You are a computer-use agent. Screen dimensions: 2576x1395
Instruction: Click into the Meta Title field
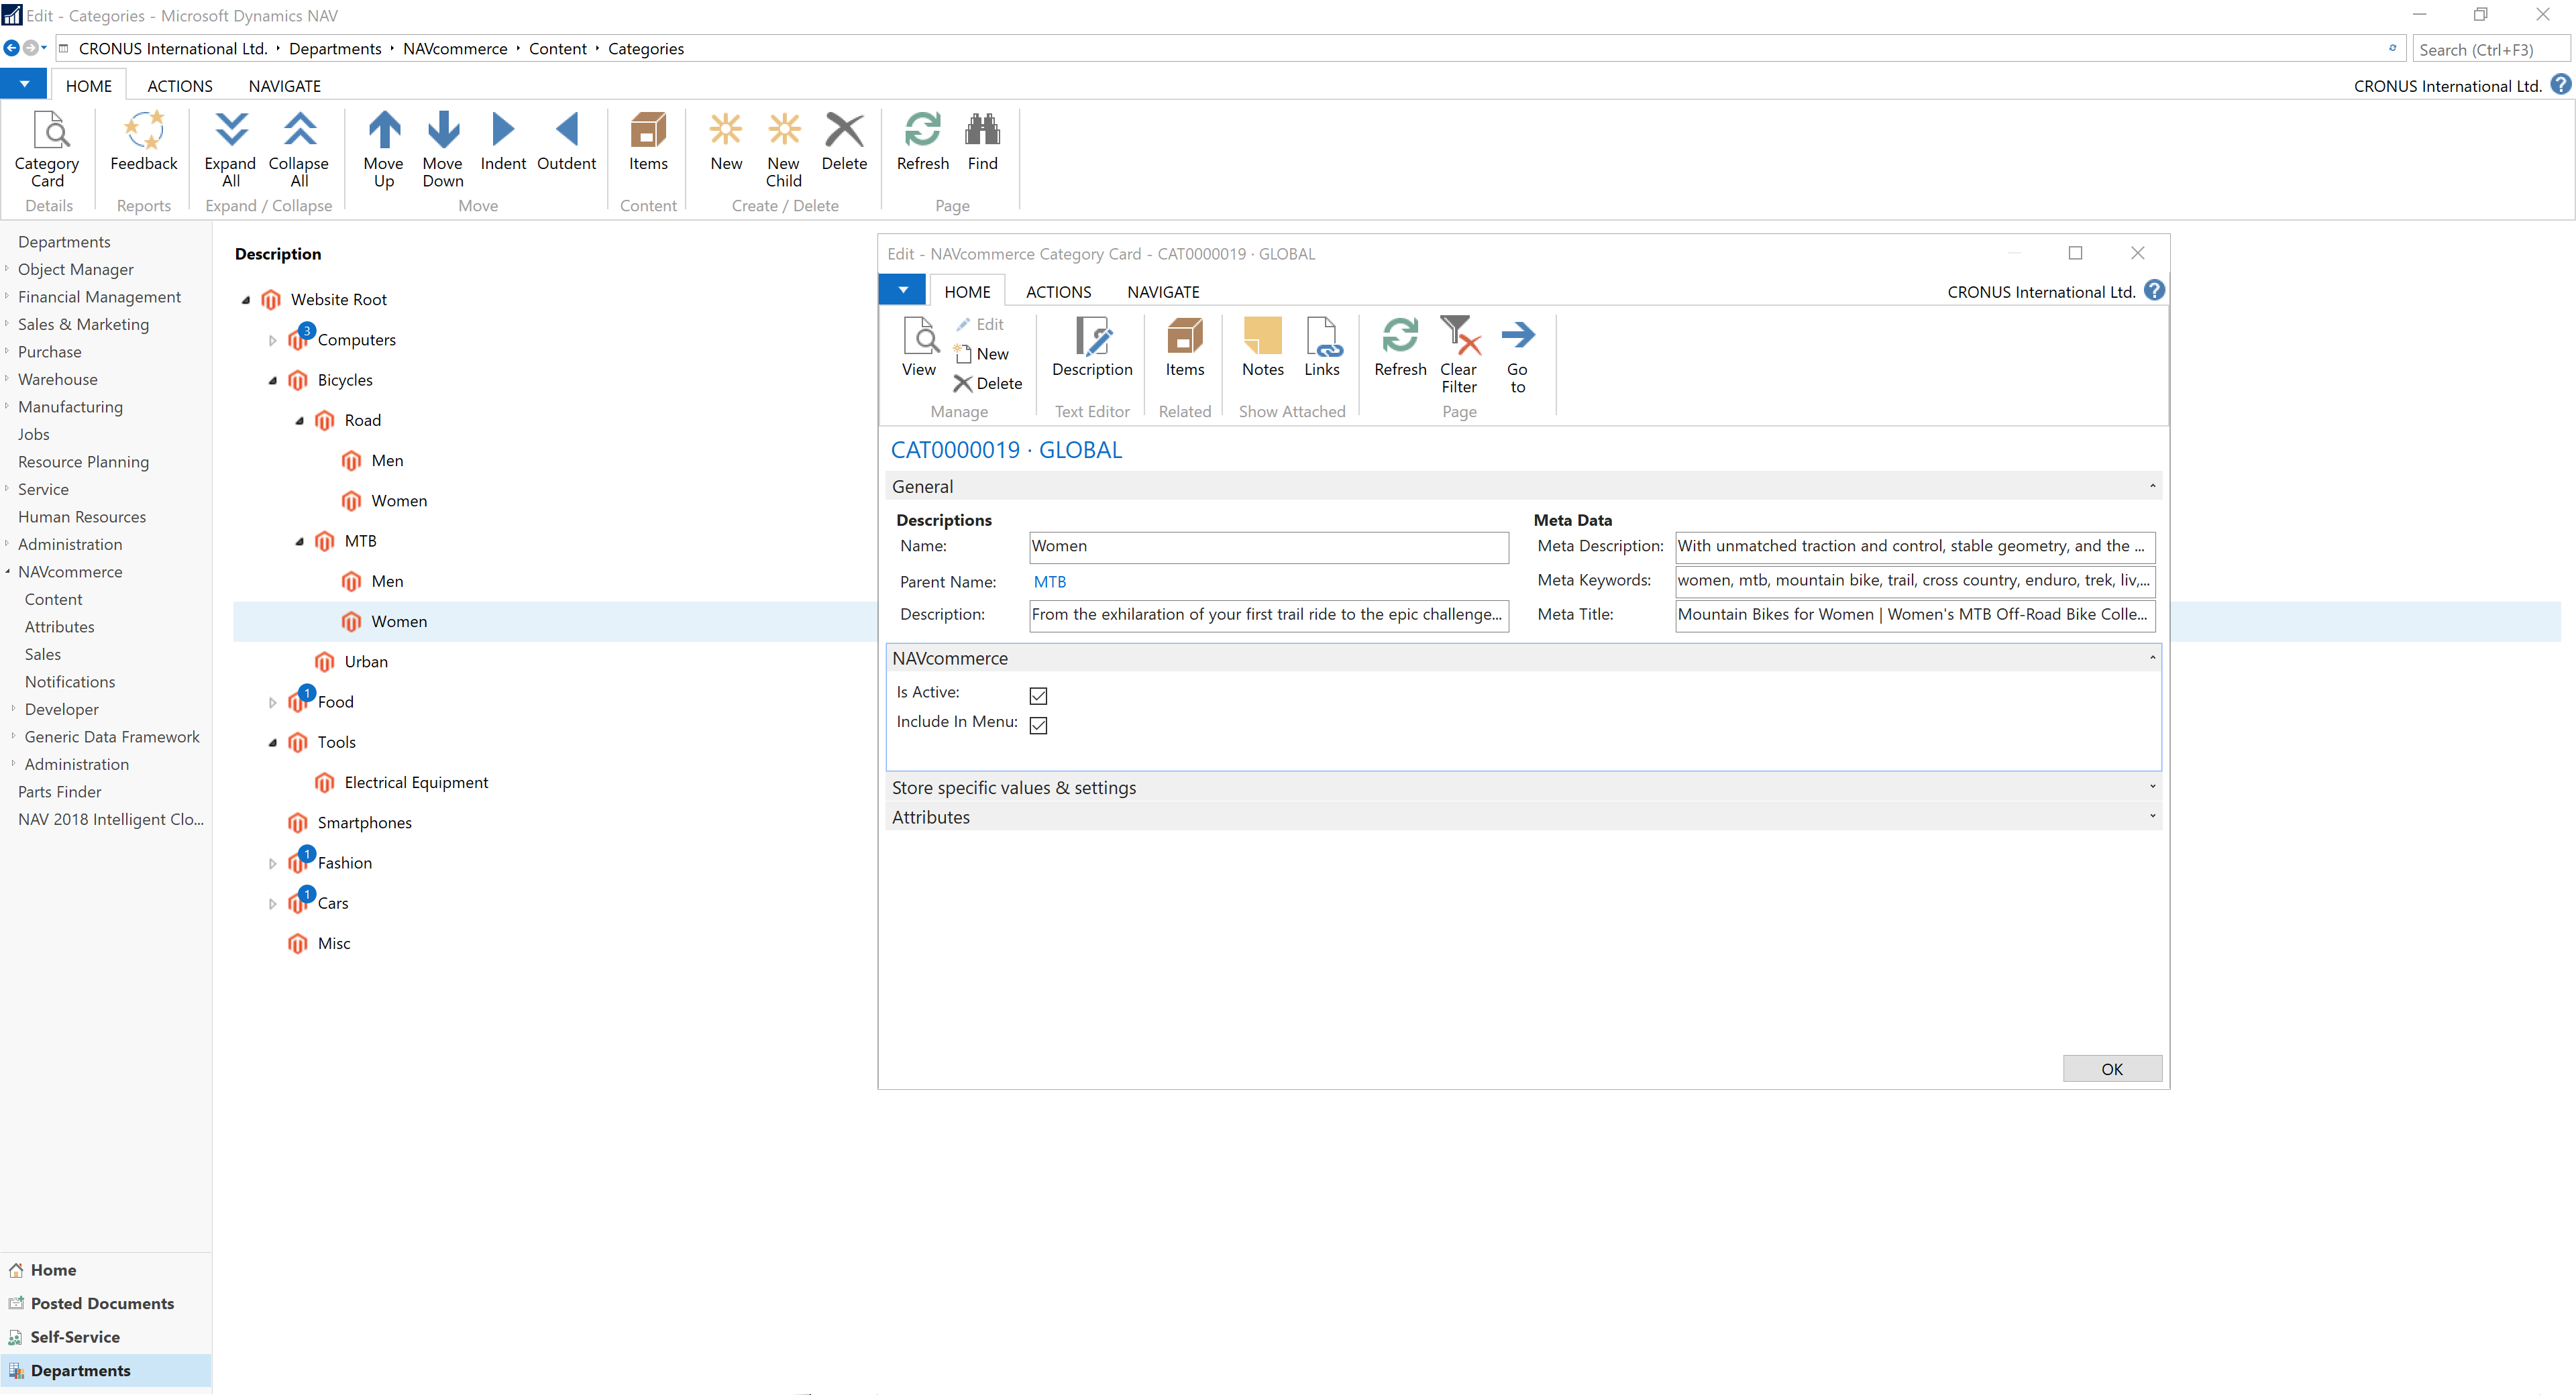pyautogui.click(x=1913, y=614)
